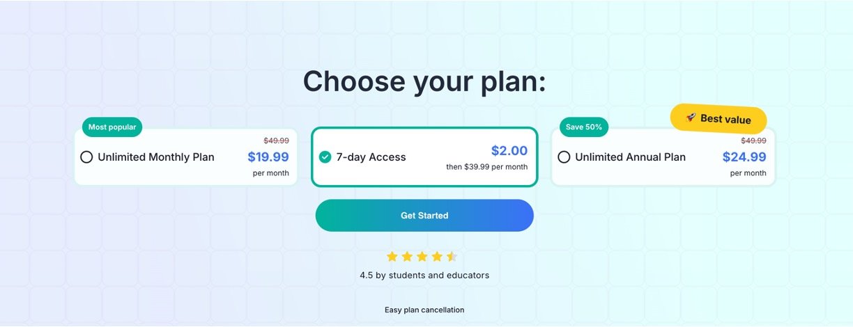Click the Best value rocket icon
This screenshot has width=853, height=327.
[691, 118]
